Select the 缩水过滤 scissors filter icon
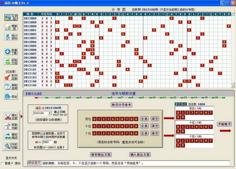This screenshot has width=236, height=169. coord(11,116)
